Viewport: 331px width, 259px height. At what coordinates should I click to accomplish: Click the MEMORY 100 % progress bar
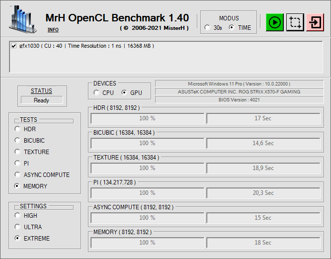[x=147, y=243]
